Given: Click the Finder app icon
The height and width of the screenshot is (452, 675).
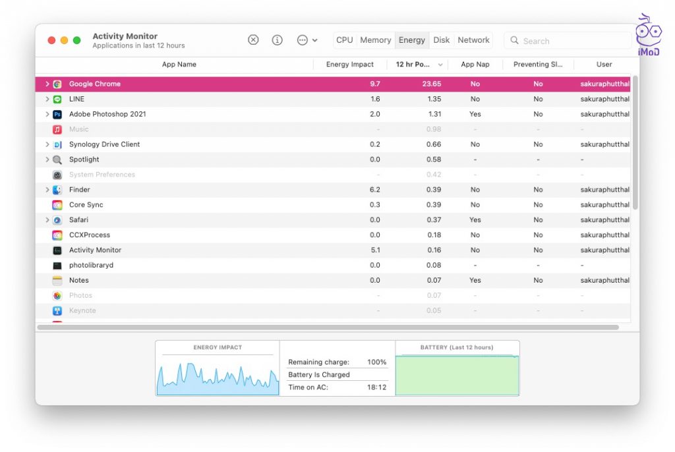Looking at the screenshot, I should 57,190.
